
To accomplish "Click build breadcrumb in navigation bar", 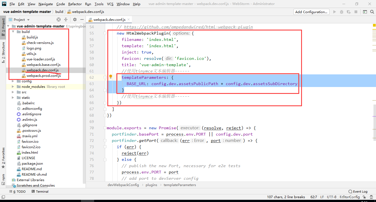I will (x=59, y=12).
